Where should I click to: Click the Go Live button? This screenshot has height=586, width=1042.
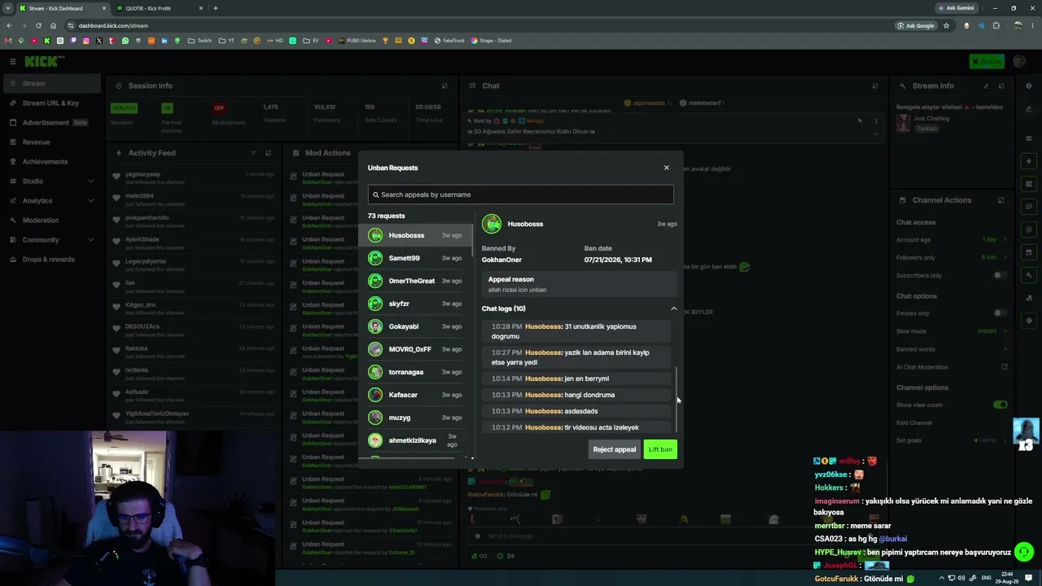coord(987,62)
